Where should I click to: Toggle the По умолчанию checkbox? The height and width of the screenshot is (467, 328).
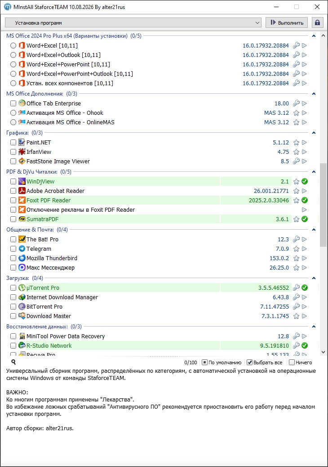pyautogui.click(x=204, y=362)
